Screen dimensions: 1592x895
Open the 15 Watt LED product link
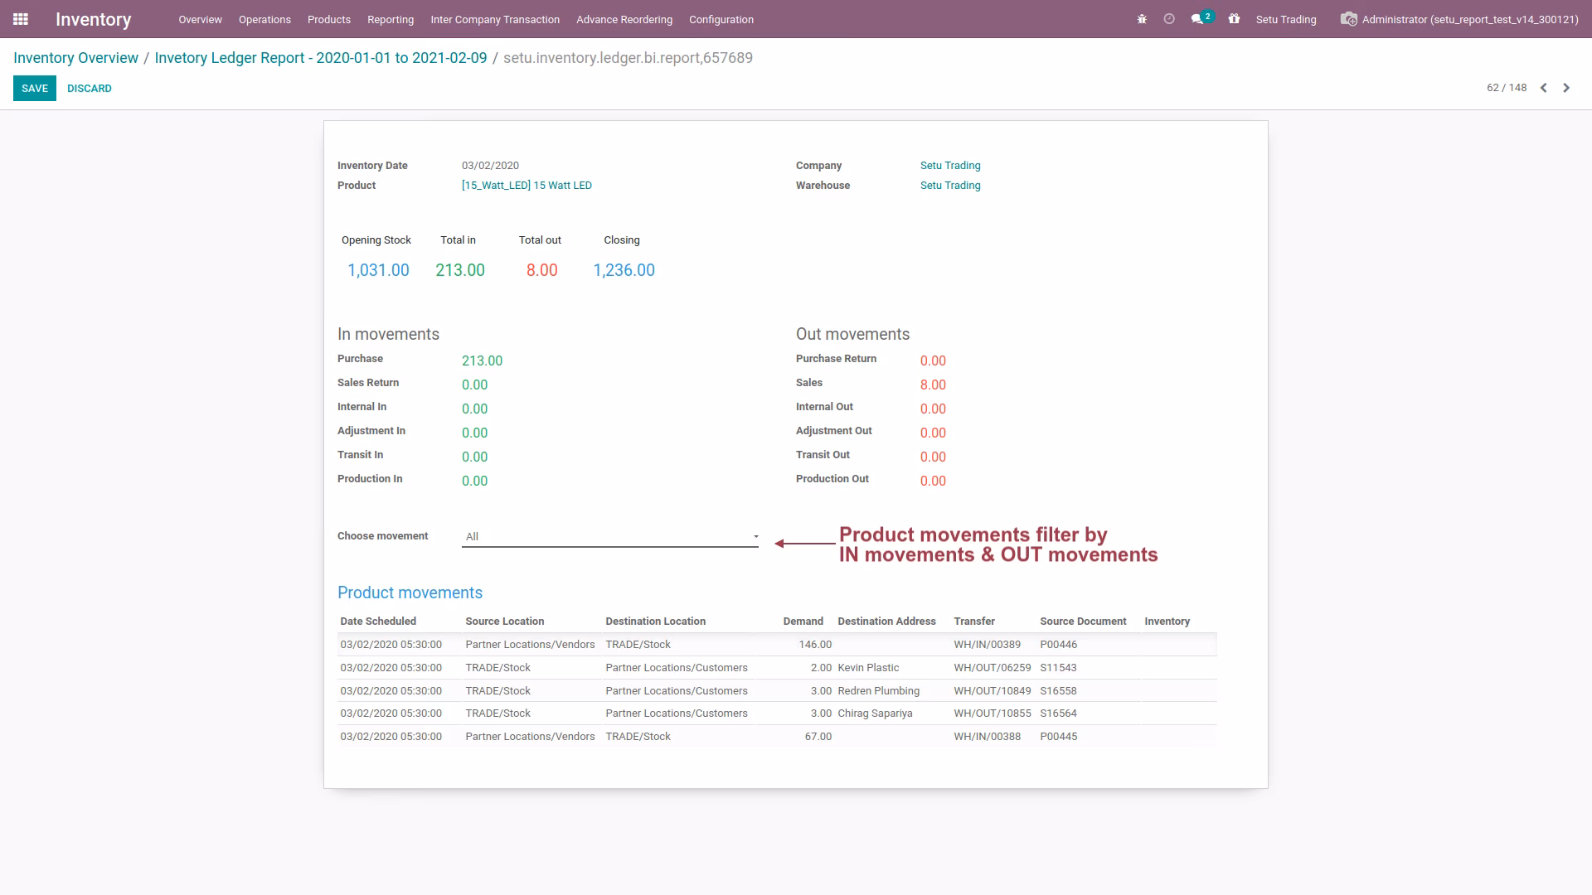coord(527,186)
